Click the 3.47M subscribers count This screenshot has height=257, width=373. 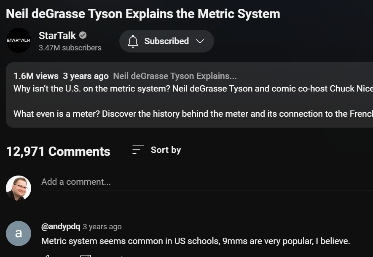point(70,48)
